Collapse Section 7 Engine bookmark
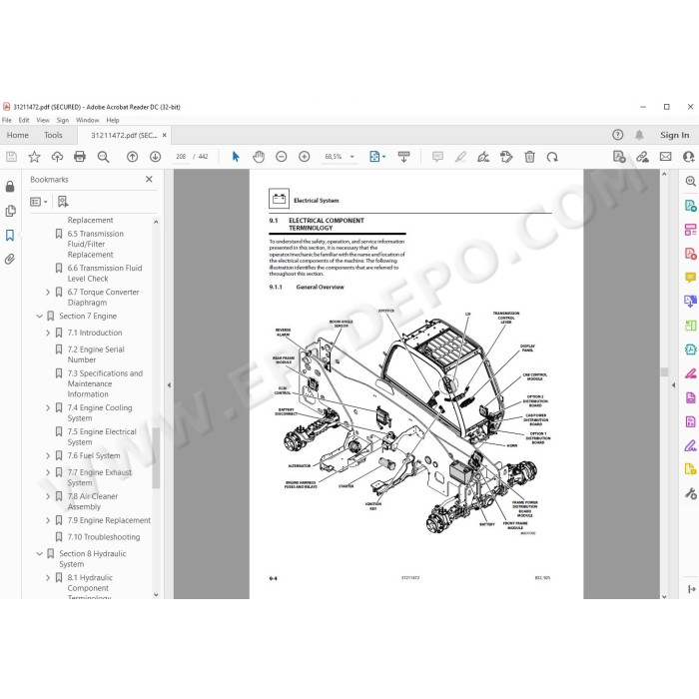The width and height of the screenshot is (699, 699). point(39,317)
